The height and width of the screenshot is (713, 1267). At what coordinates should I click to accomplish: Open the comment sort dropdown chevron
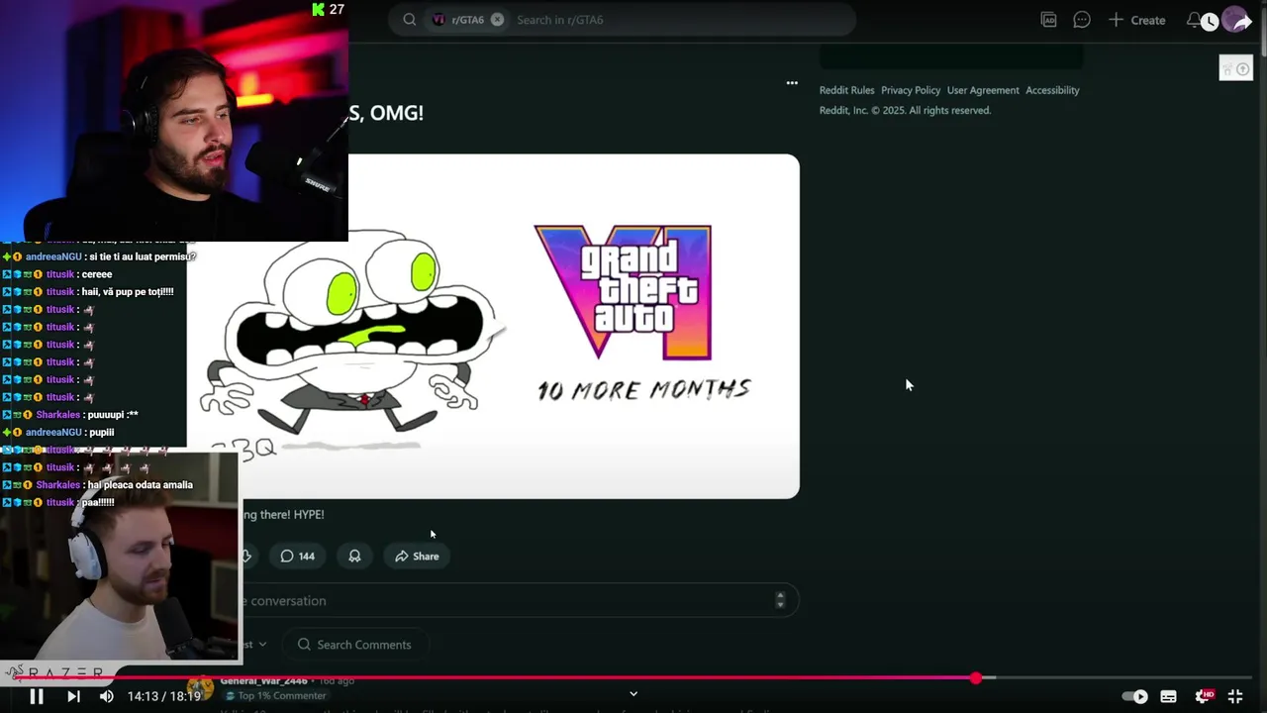[262, 645]
